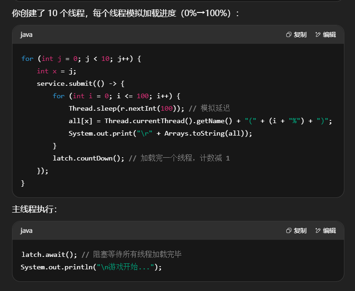Click the java language label on the first code block

click(26, 35)
